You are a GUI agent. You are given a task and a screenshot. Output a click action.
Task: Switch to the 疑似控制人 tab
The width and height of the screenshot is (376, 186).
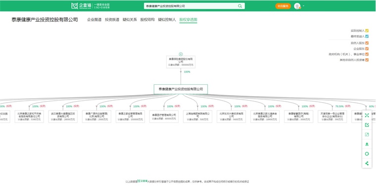click(167, 20)
